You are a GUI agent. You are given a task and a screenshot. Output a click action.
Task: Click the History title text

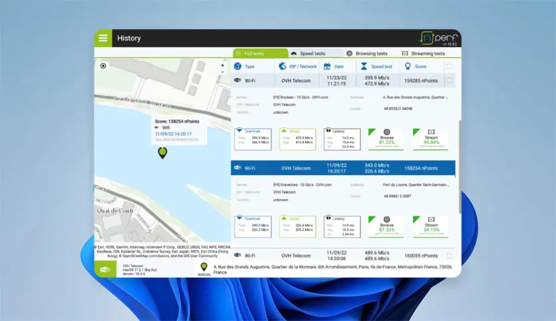129,38
